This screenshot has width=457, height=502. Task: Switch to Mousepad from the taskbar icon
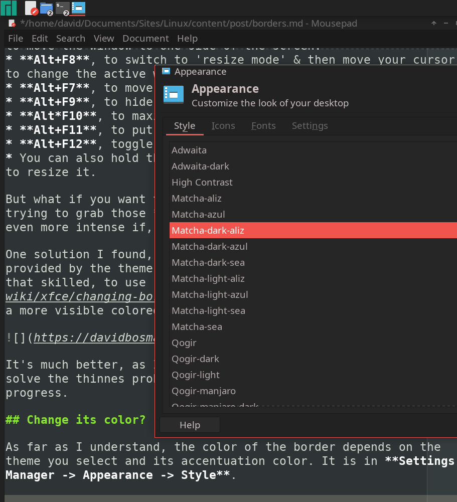pyautogui.click(x=31, y=8)
